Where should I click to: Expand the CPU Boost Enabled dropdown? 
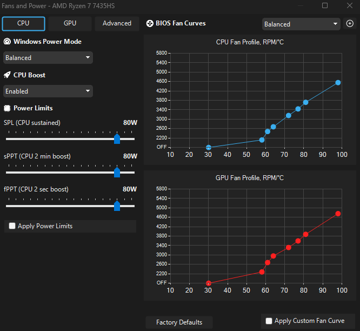48,91
